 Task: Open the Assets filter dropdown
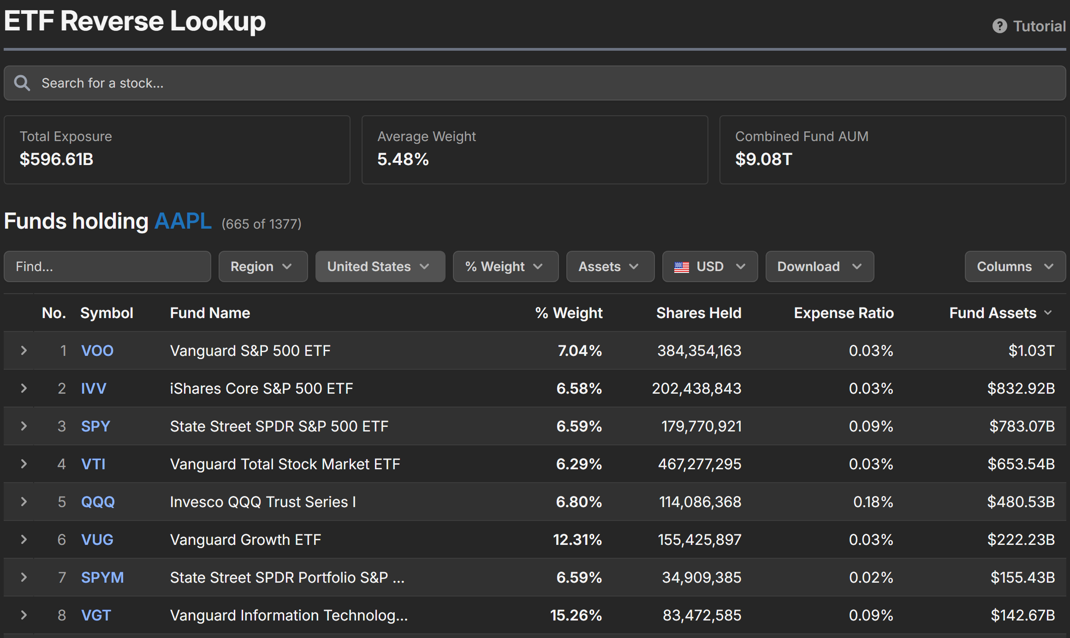click(610, 266)
